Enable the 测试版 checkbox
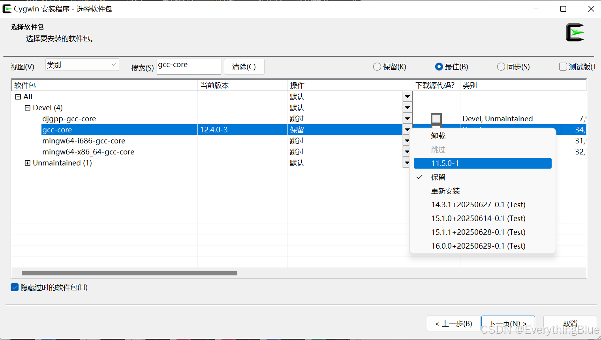Screen dimensions: 601x340 coord(563,67)
